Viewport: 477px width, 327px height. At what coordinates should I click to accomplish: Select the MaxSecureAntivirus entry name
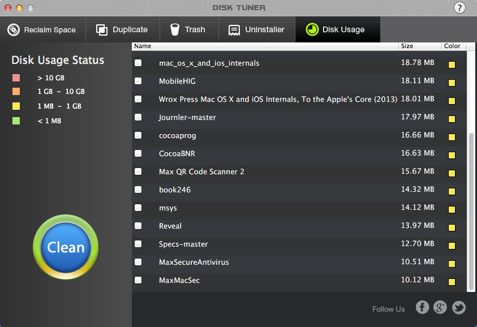(194, 262)
